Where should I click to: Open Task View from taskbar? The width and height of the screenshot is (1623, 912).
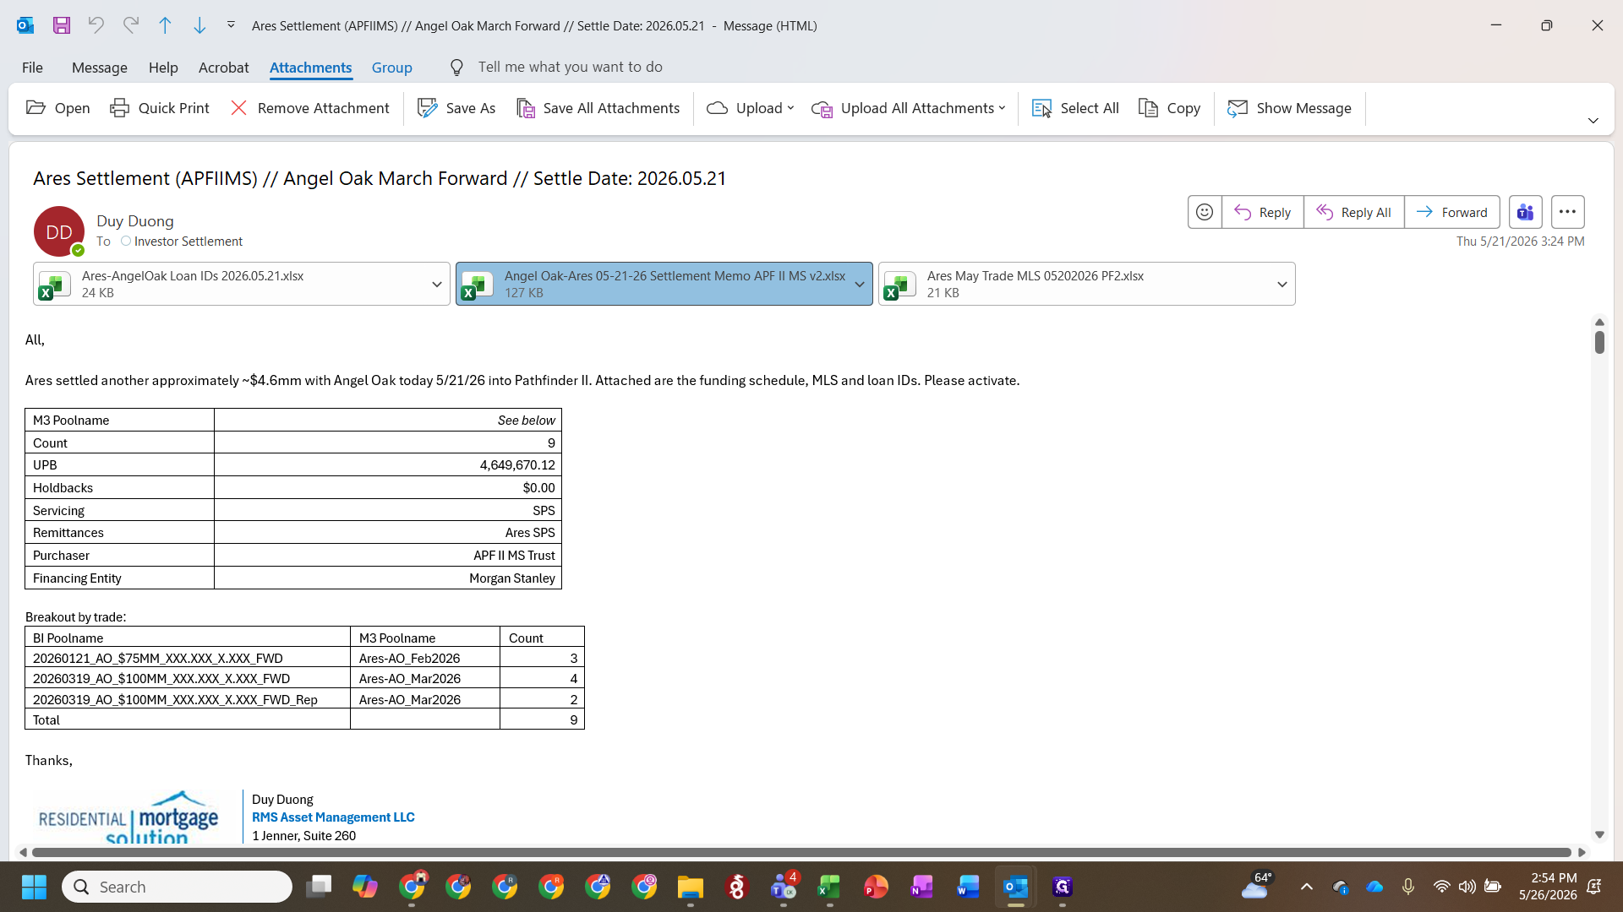pos(319,887)
